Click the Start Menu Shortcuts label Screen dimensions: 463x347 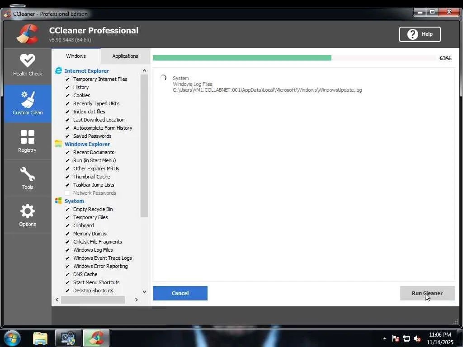click(x=96, y=282)
